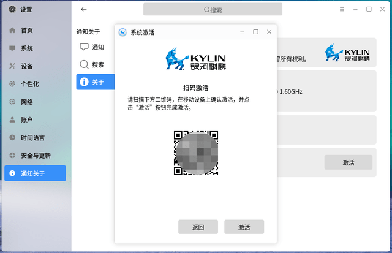Click the shield icon beside 安全与更新
The height and width of the screenshot is (253, 392).
pyautogui.click(x=12, y=155)
